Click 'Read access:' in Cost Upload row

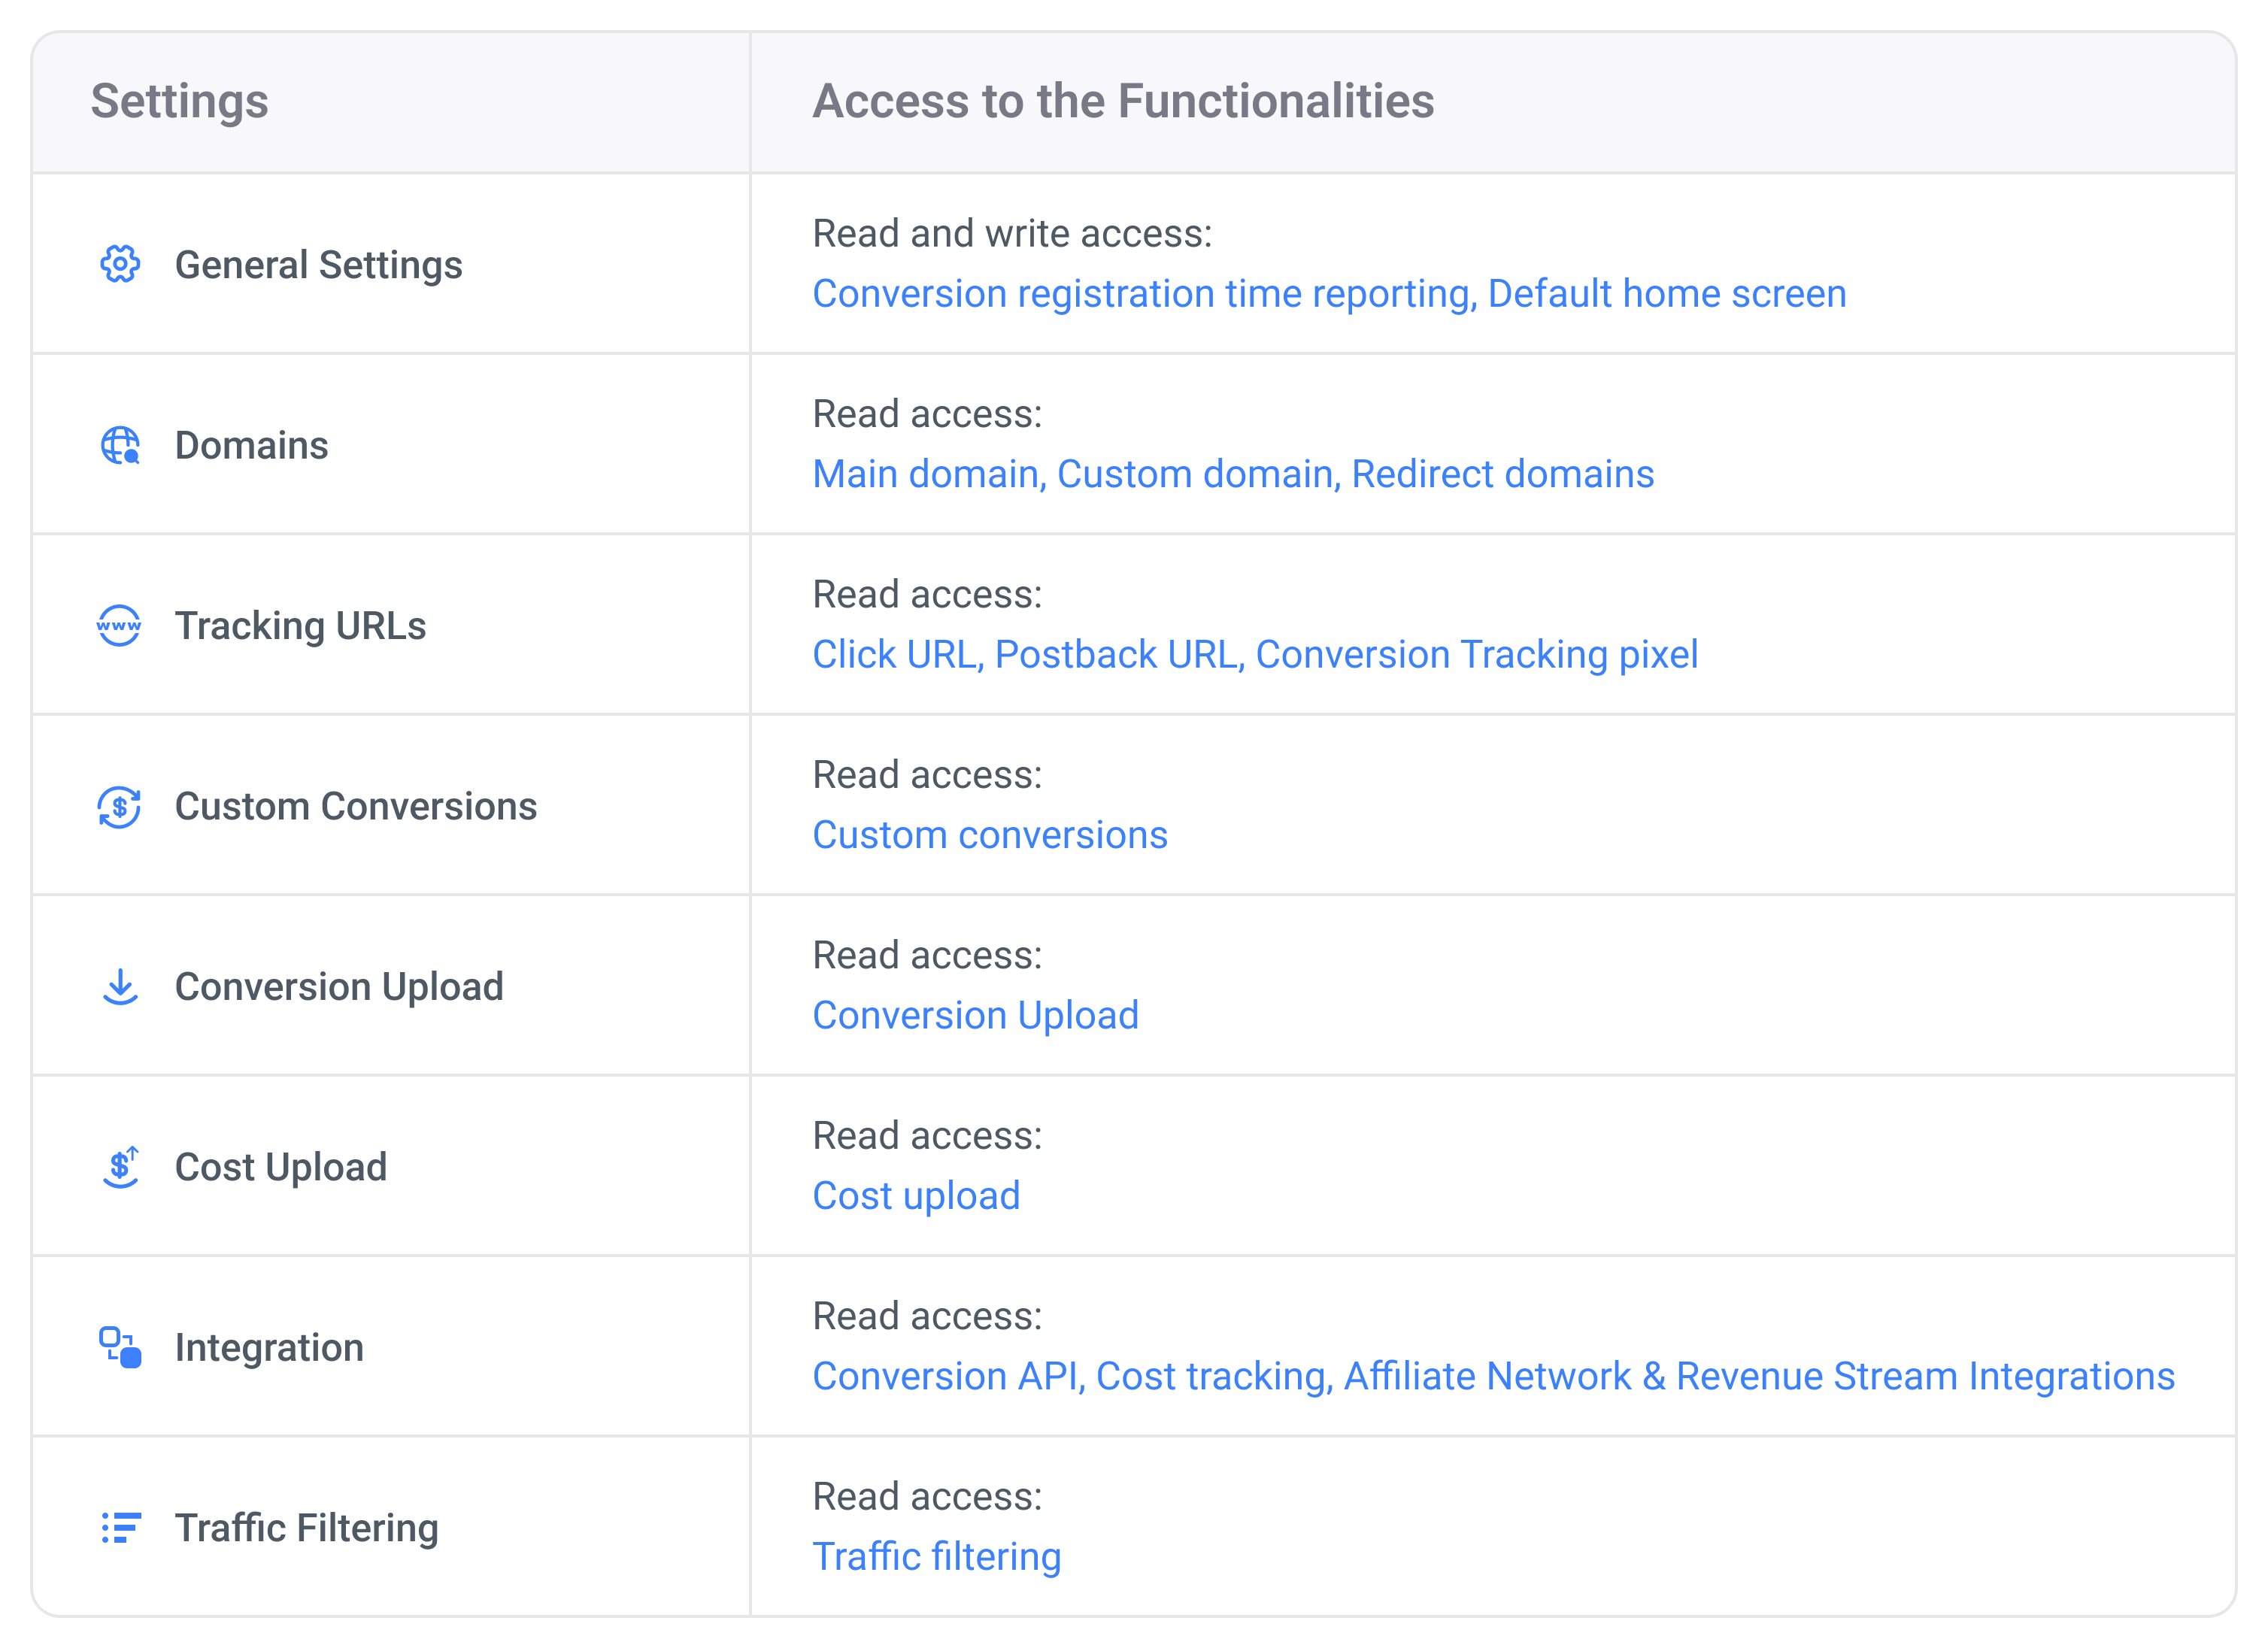926,1136
